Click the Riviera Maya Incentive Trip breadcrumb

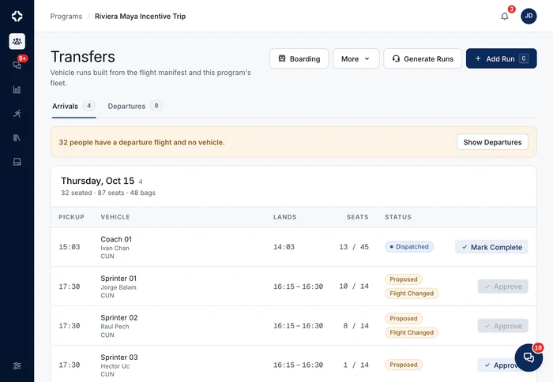(x=140, y=17)
